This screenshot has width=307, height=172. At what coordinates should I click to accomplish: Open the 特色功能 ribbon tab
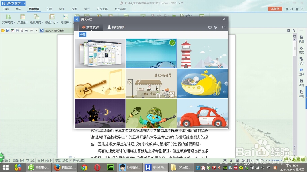pos(120,9)
